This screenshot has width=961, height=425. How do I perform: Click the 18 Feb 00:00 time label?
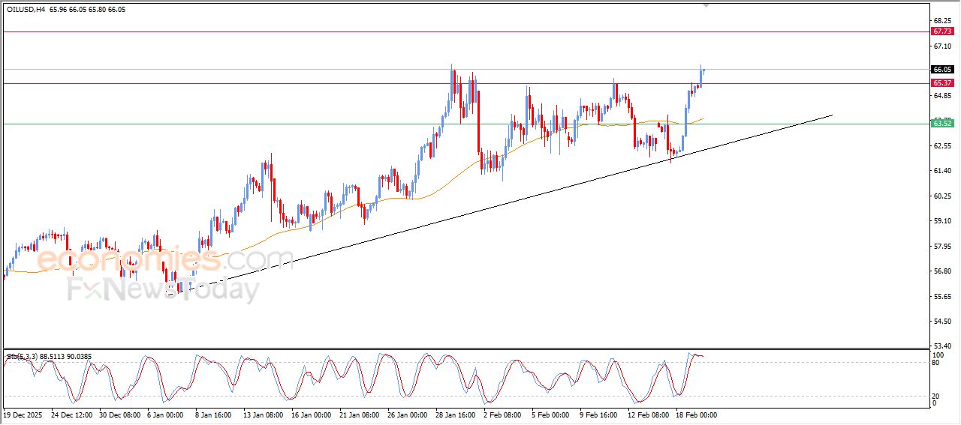pyautogui.click(x=696, y=414)
